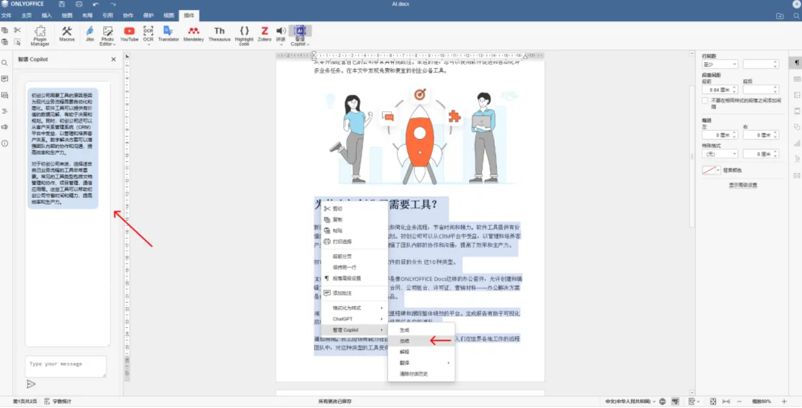Open the search icon in left sidebar
Viewport: 802px width, 408px height.
(5, 63)
